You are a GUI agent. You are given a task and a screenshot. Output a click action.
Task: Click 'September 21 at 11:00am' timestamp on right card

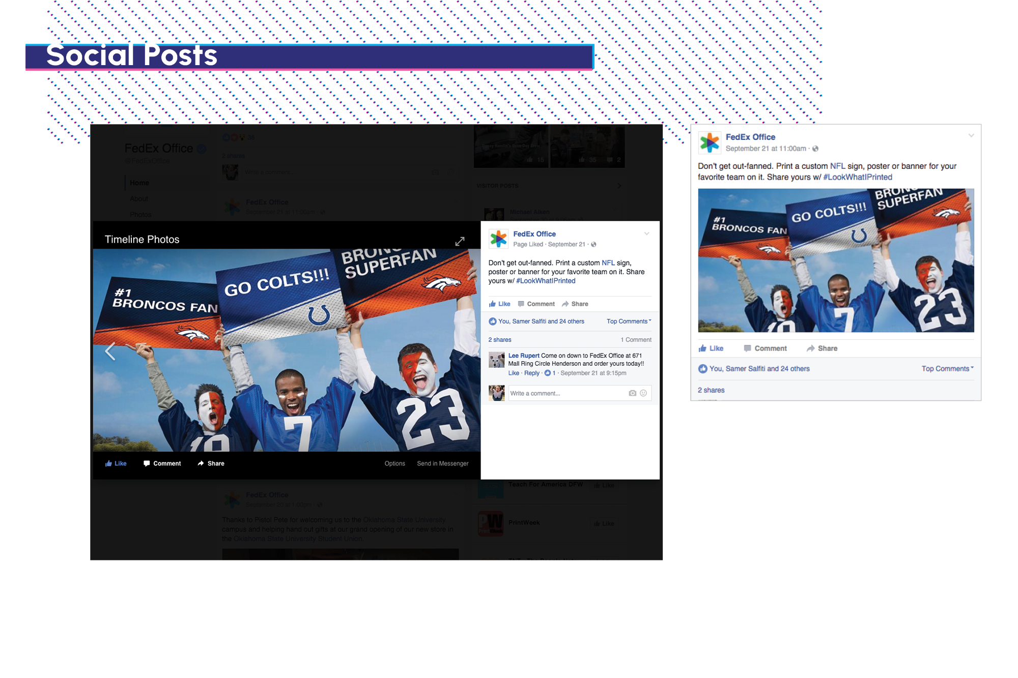click(x=766, y=149)
